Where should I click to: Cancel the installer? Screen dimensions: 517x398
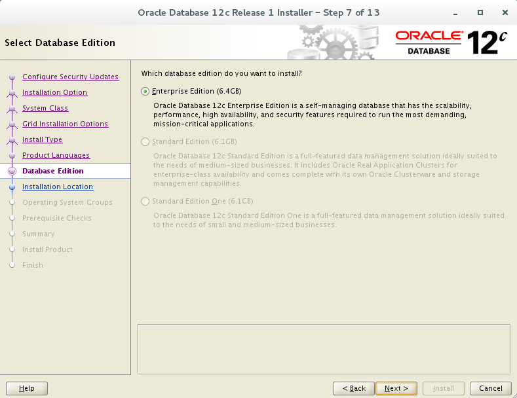(491, 388)
